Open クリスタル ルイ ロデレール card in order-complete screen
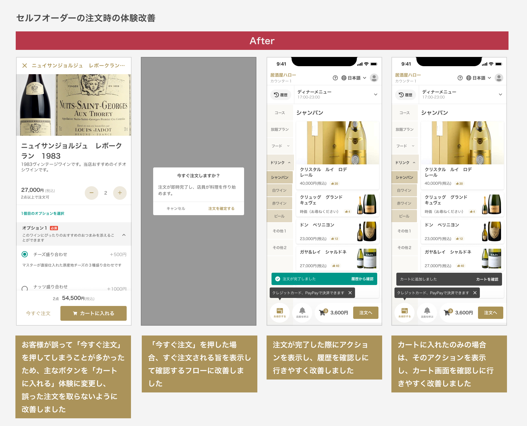 tap(337, 155)
